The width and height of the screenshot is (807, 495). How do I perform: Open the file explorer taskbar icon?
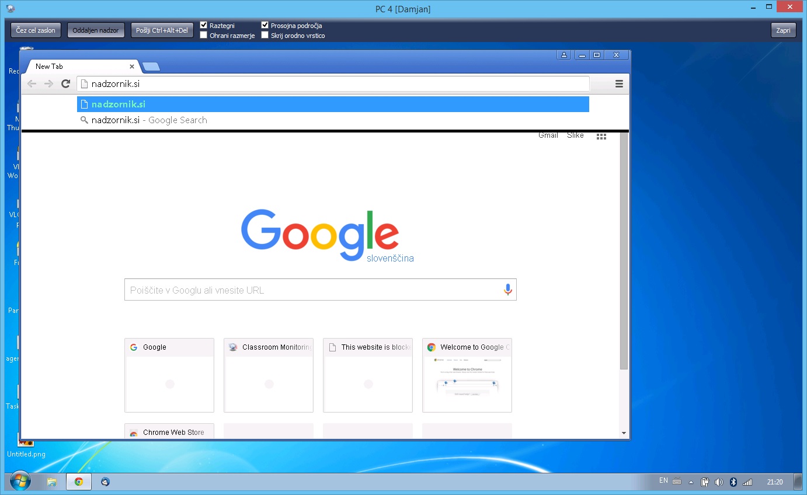pyautogui.click(x=52, y=482)
